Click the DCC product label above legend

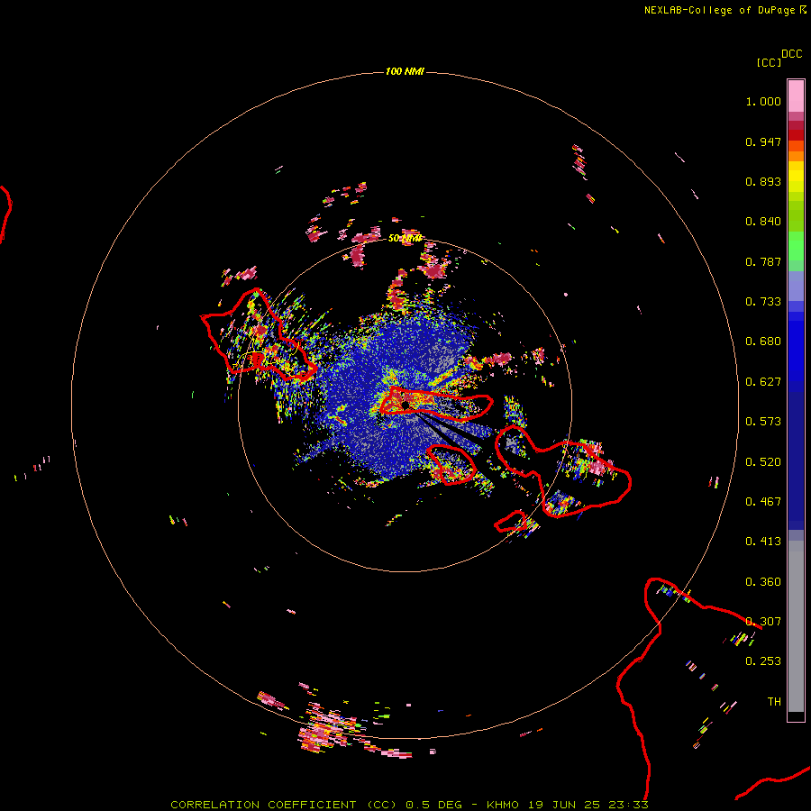point(791,54)
